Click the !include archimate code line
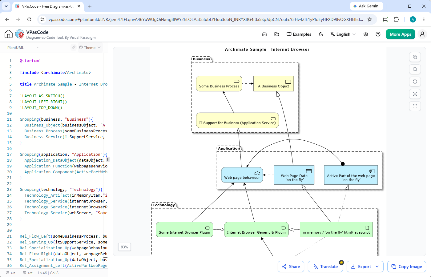 [x=55, y=72]
